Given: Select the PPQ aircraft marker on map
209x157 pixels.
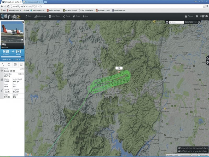Looking at the screenshot, I should point(119,72).
